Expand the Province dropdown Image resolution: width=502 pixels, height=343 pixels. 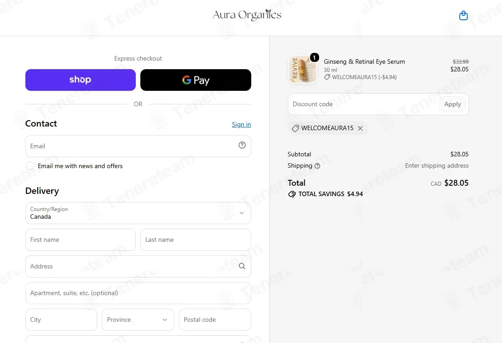[138, 320]
